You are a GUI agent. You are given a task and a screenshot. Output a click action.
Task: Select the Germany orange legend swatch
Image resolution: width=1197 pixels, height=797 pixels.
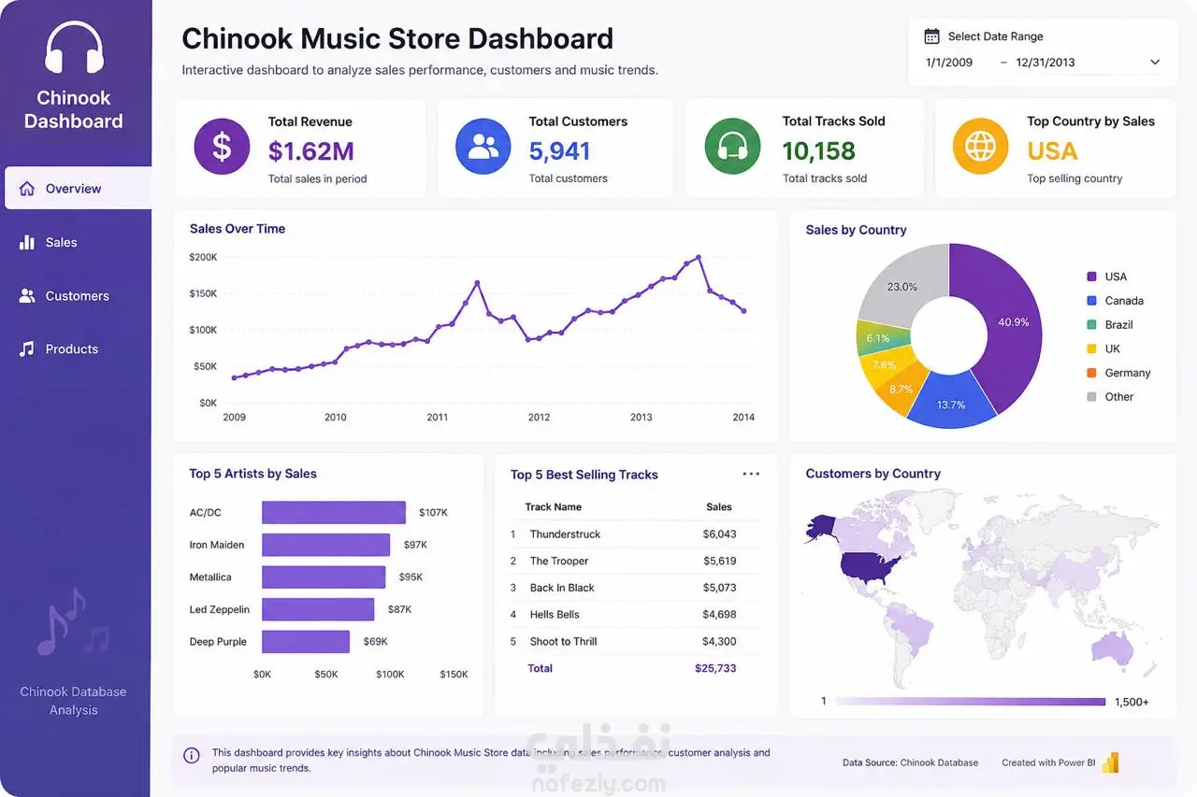tap(1091, 373)
